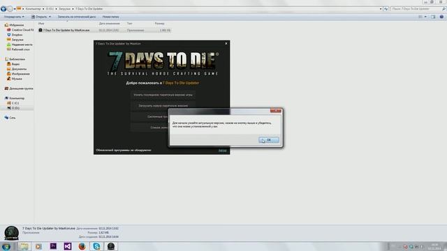Screen dimensions: 447x251
Task: Launch Adobe Premiere Pro from the taskbar
Action: [x=53, y=246]
